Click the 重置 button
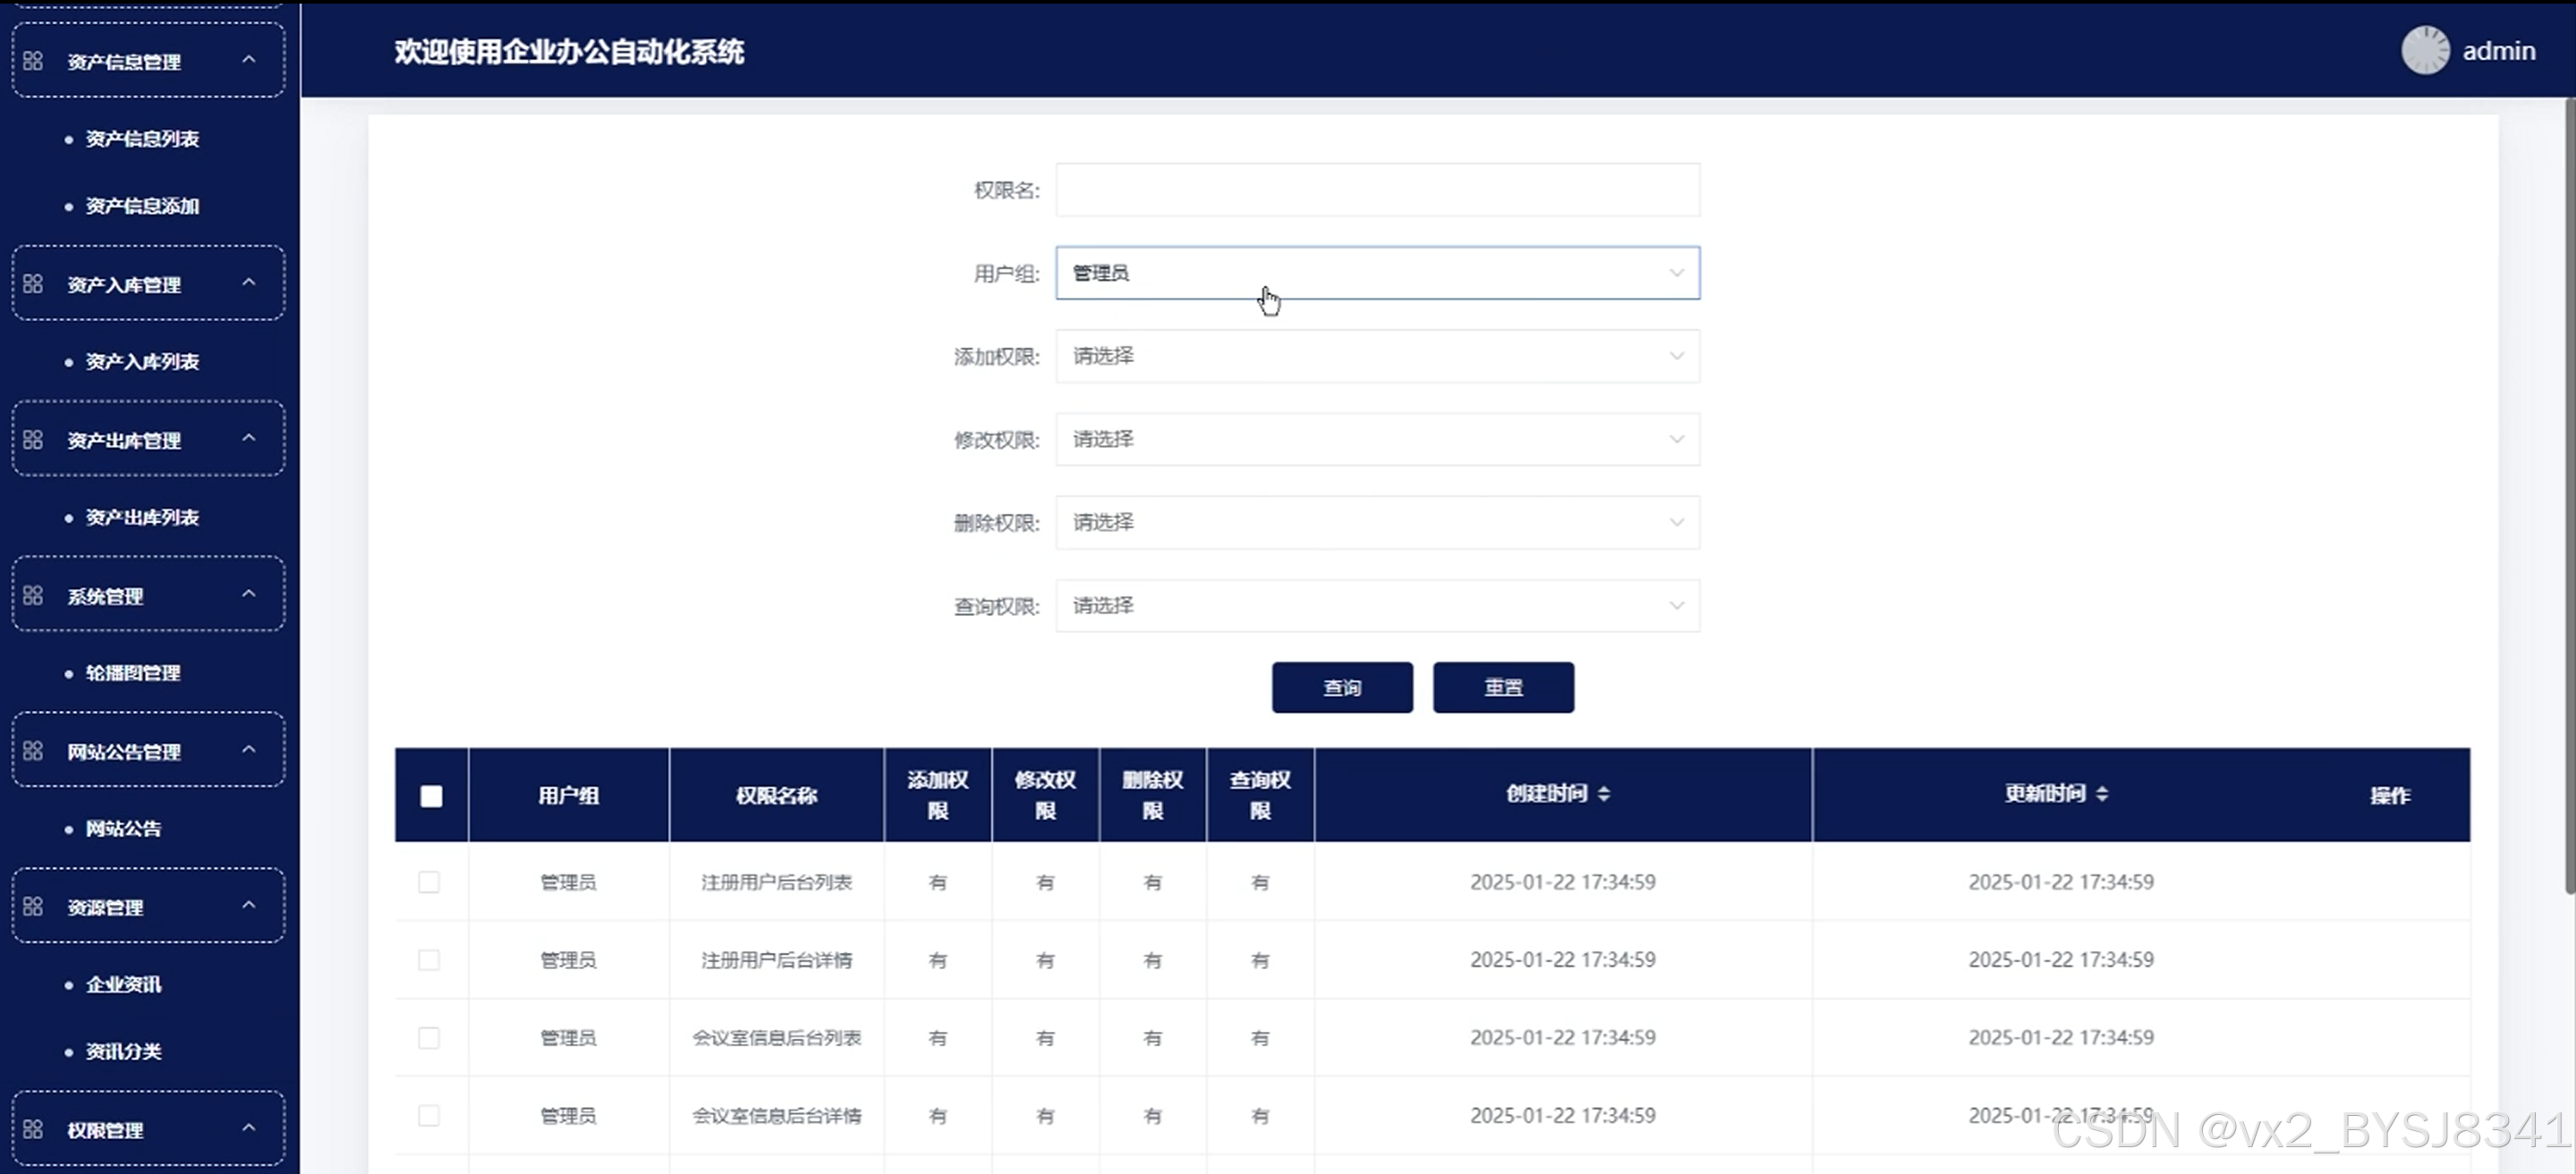 [x=1502, y=688]
